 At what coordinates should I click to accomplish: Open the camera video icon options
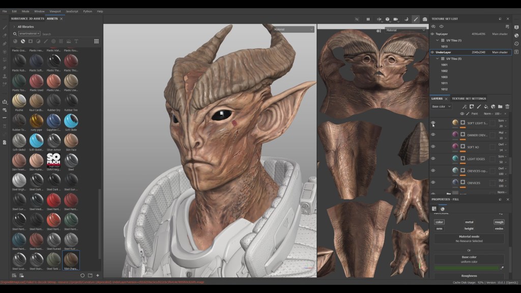(396, 19)
